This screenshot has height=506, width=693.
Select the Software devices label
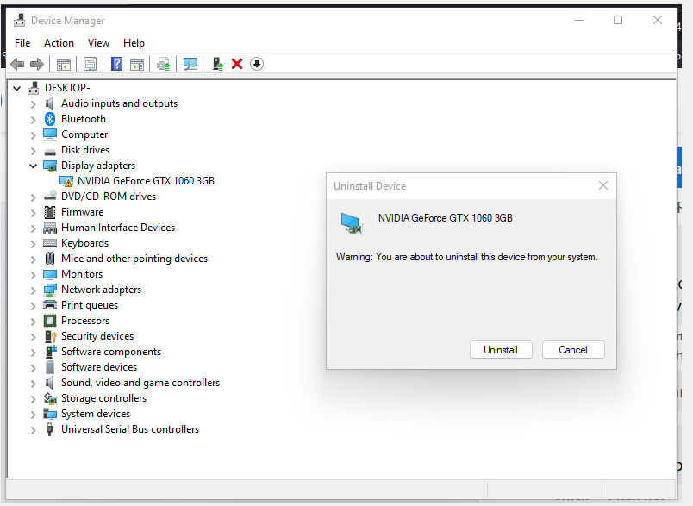[99, 367]
